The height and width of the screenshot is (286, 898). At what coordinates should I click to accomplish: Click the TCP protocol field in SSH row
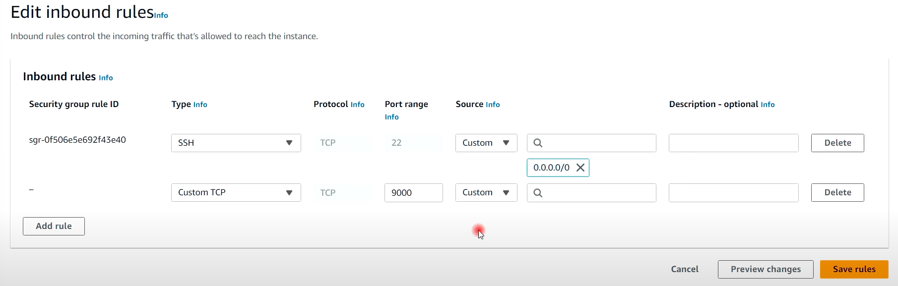pyautogui.click(x=342, y=143)
